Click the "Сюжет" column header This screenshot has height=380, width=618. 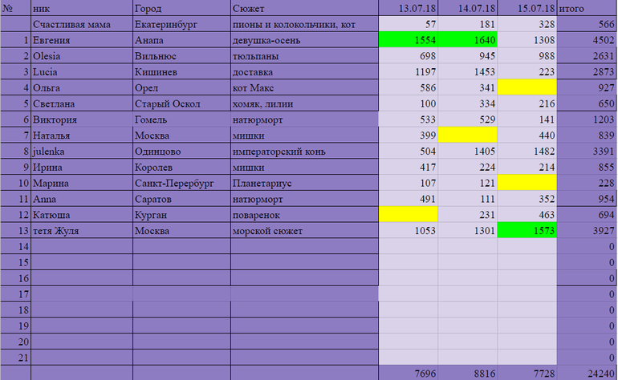pos(303,8)
